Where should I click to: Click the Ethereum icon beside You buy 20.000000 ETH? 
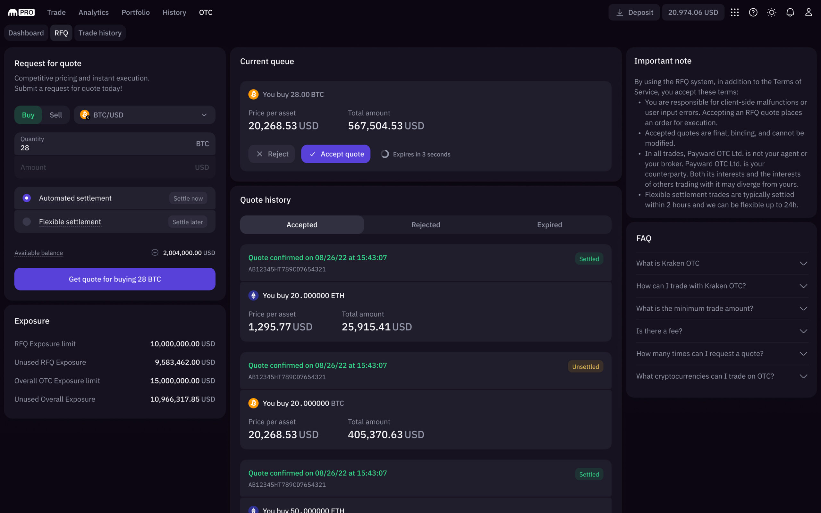click(253, 296)
